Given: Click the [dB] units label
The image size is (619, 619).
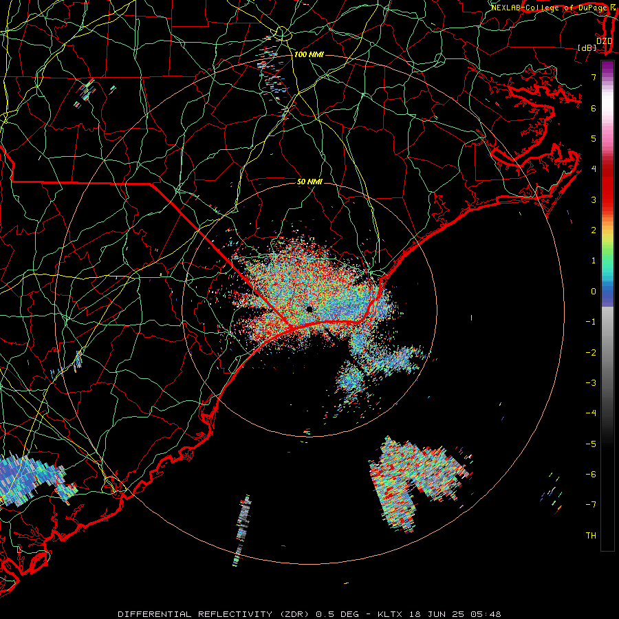Looking at the screenshot, I should coord(587,48).
